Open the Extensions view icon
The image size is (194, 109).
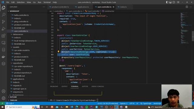click(3, 36)
